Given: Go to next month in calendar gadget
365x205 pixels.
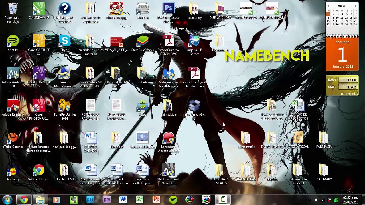Looking at the screenshot, I should [x=356, y=6].
